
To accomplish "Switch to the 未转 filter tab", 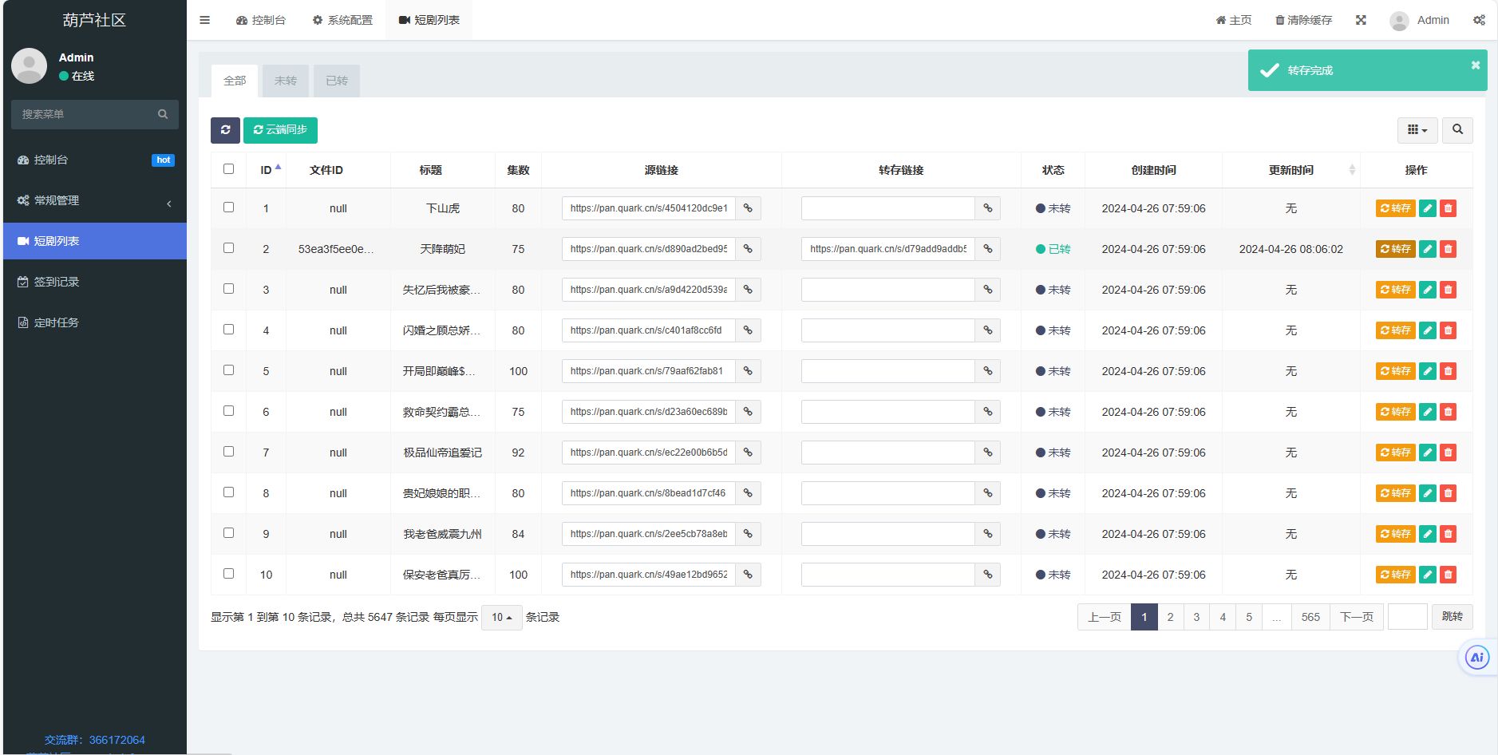I will [x=286, y=81].
